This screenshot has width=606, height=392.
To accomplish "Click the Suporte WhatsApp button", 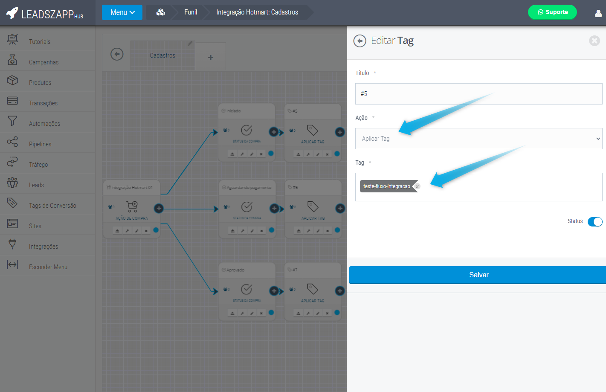I will click(x=552, y=12).
